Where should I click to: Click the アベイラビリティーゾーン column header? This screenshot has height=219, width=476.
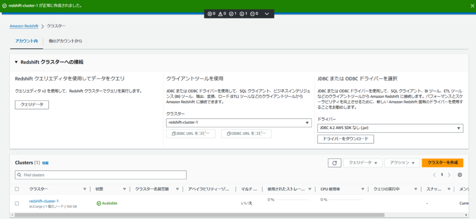pos(209,189)
